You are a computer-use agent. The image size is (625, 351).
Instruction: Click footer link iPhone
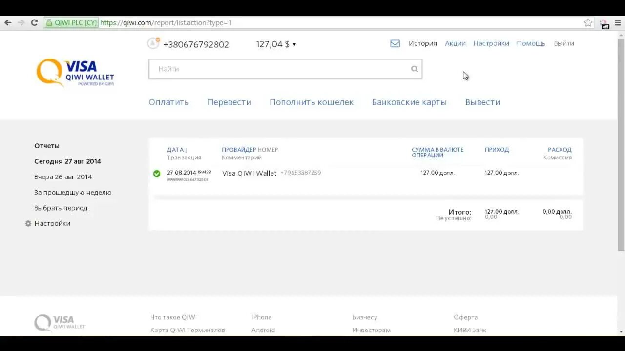coord(261,317)
